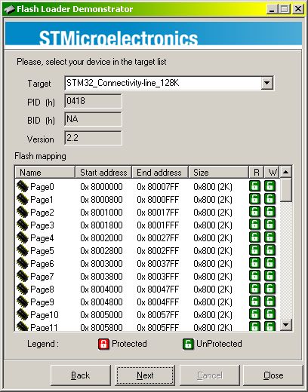The width and height of the screenshot is (308, 392).
Task: Click the flash mapping scroll down arrow
Action: point(286,324)
